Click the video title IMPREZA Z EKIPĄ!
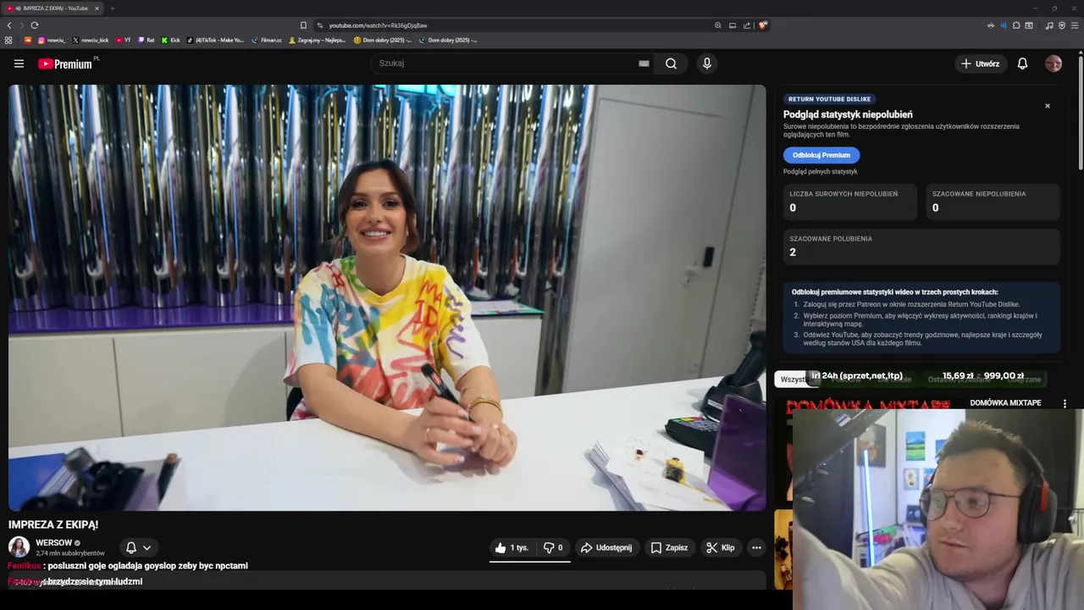1084x610 pixels. [53, 525]
